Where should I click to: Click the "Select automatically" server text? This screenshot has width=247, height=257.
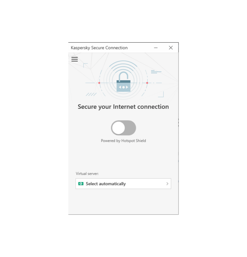point(106,184)
